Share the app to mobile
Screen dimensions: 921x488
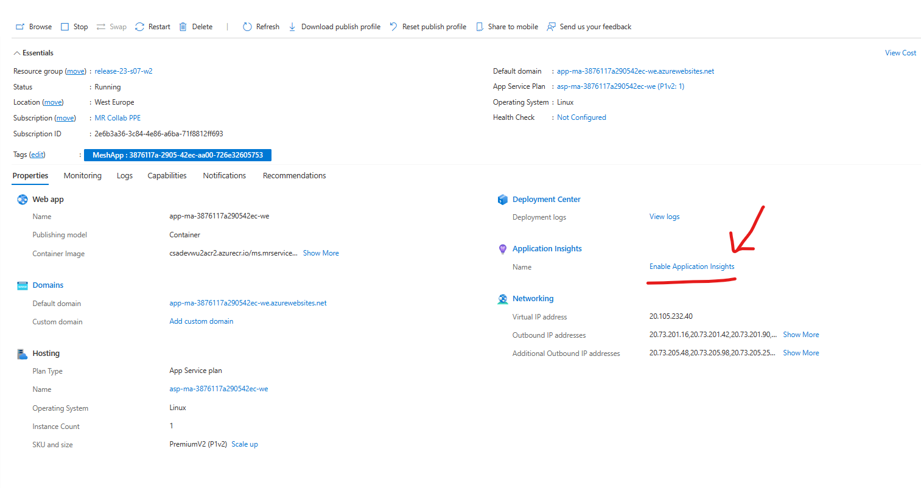pyautogui.click(x=506, y=26)
